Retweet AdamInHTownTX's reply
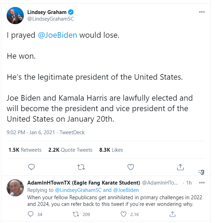 coord(76,214)
